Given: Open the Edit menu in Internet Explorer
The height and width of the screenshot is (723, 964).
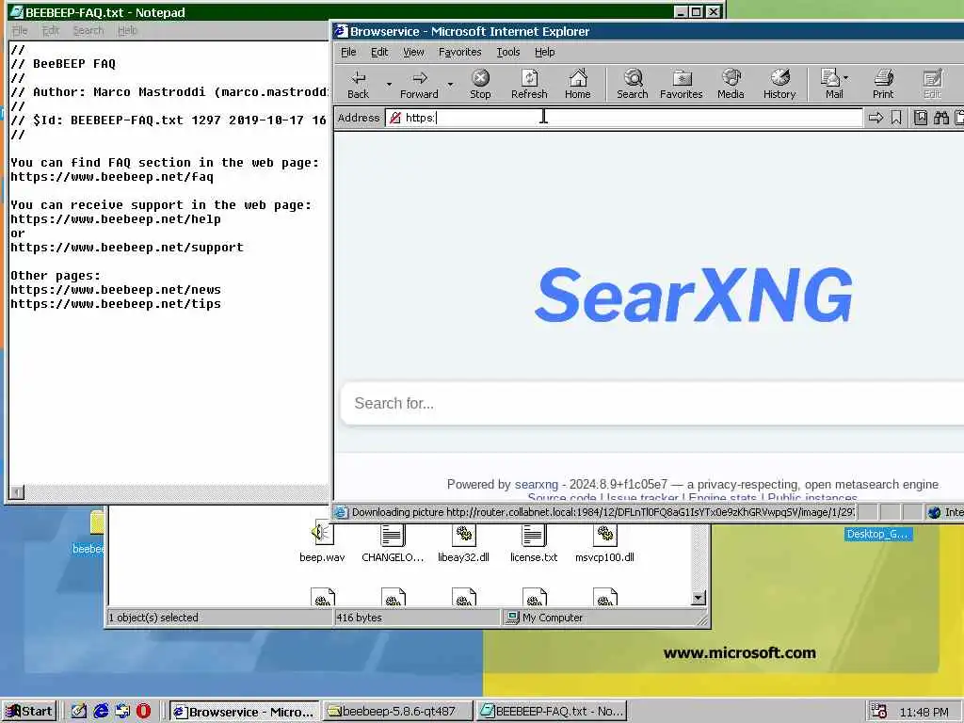Looking at the screenshot, I should pos(379,53).
